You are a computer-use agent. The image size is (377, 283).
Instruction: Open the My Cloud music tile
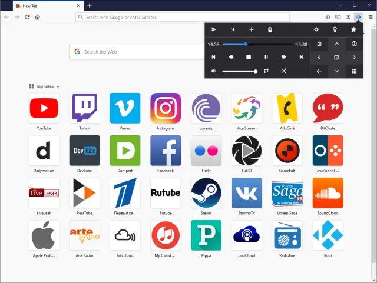click(166, 235)
